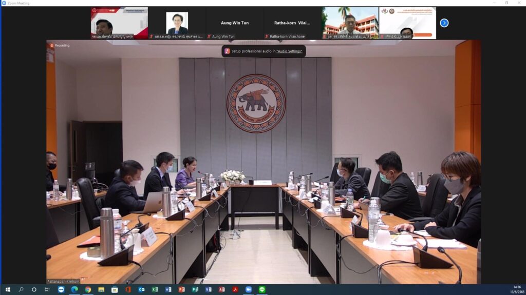Viewport: 526px width, 295px height.
Task: Select Ratha-korn Vilaichone participant tile
Action: tap(292, 23)
